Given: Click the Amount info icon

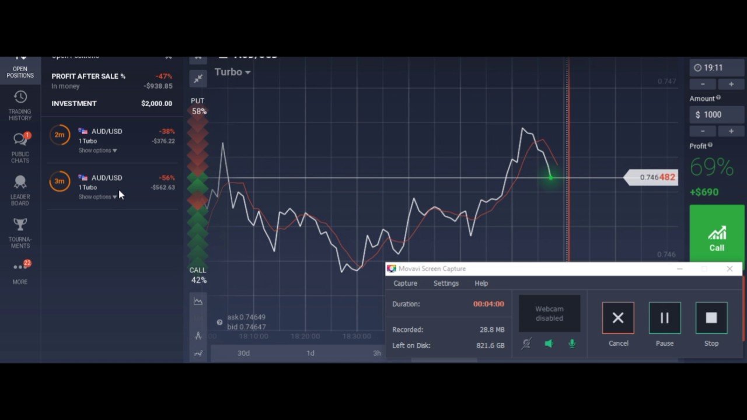Looking at the screenshot, I should (x=718, y=98).
